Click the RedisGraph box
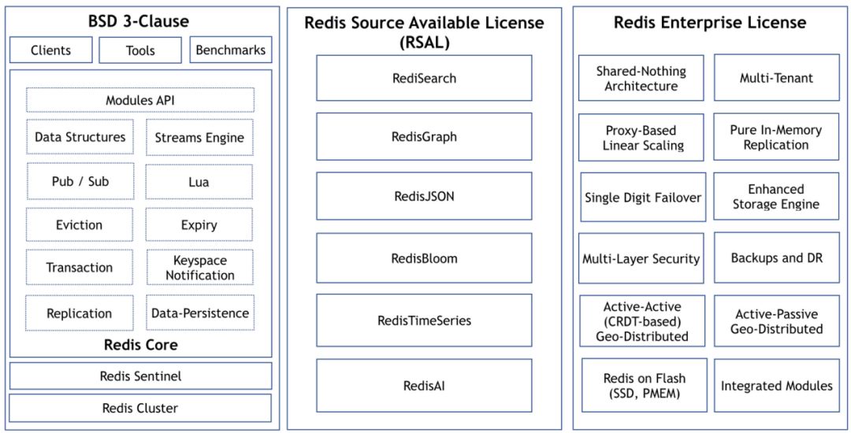851x433 pixels. 424,136
